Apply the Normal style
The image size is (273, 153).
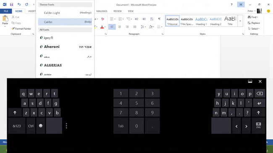(x=172, y=21)
